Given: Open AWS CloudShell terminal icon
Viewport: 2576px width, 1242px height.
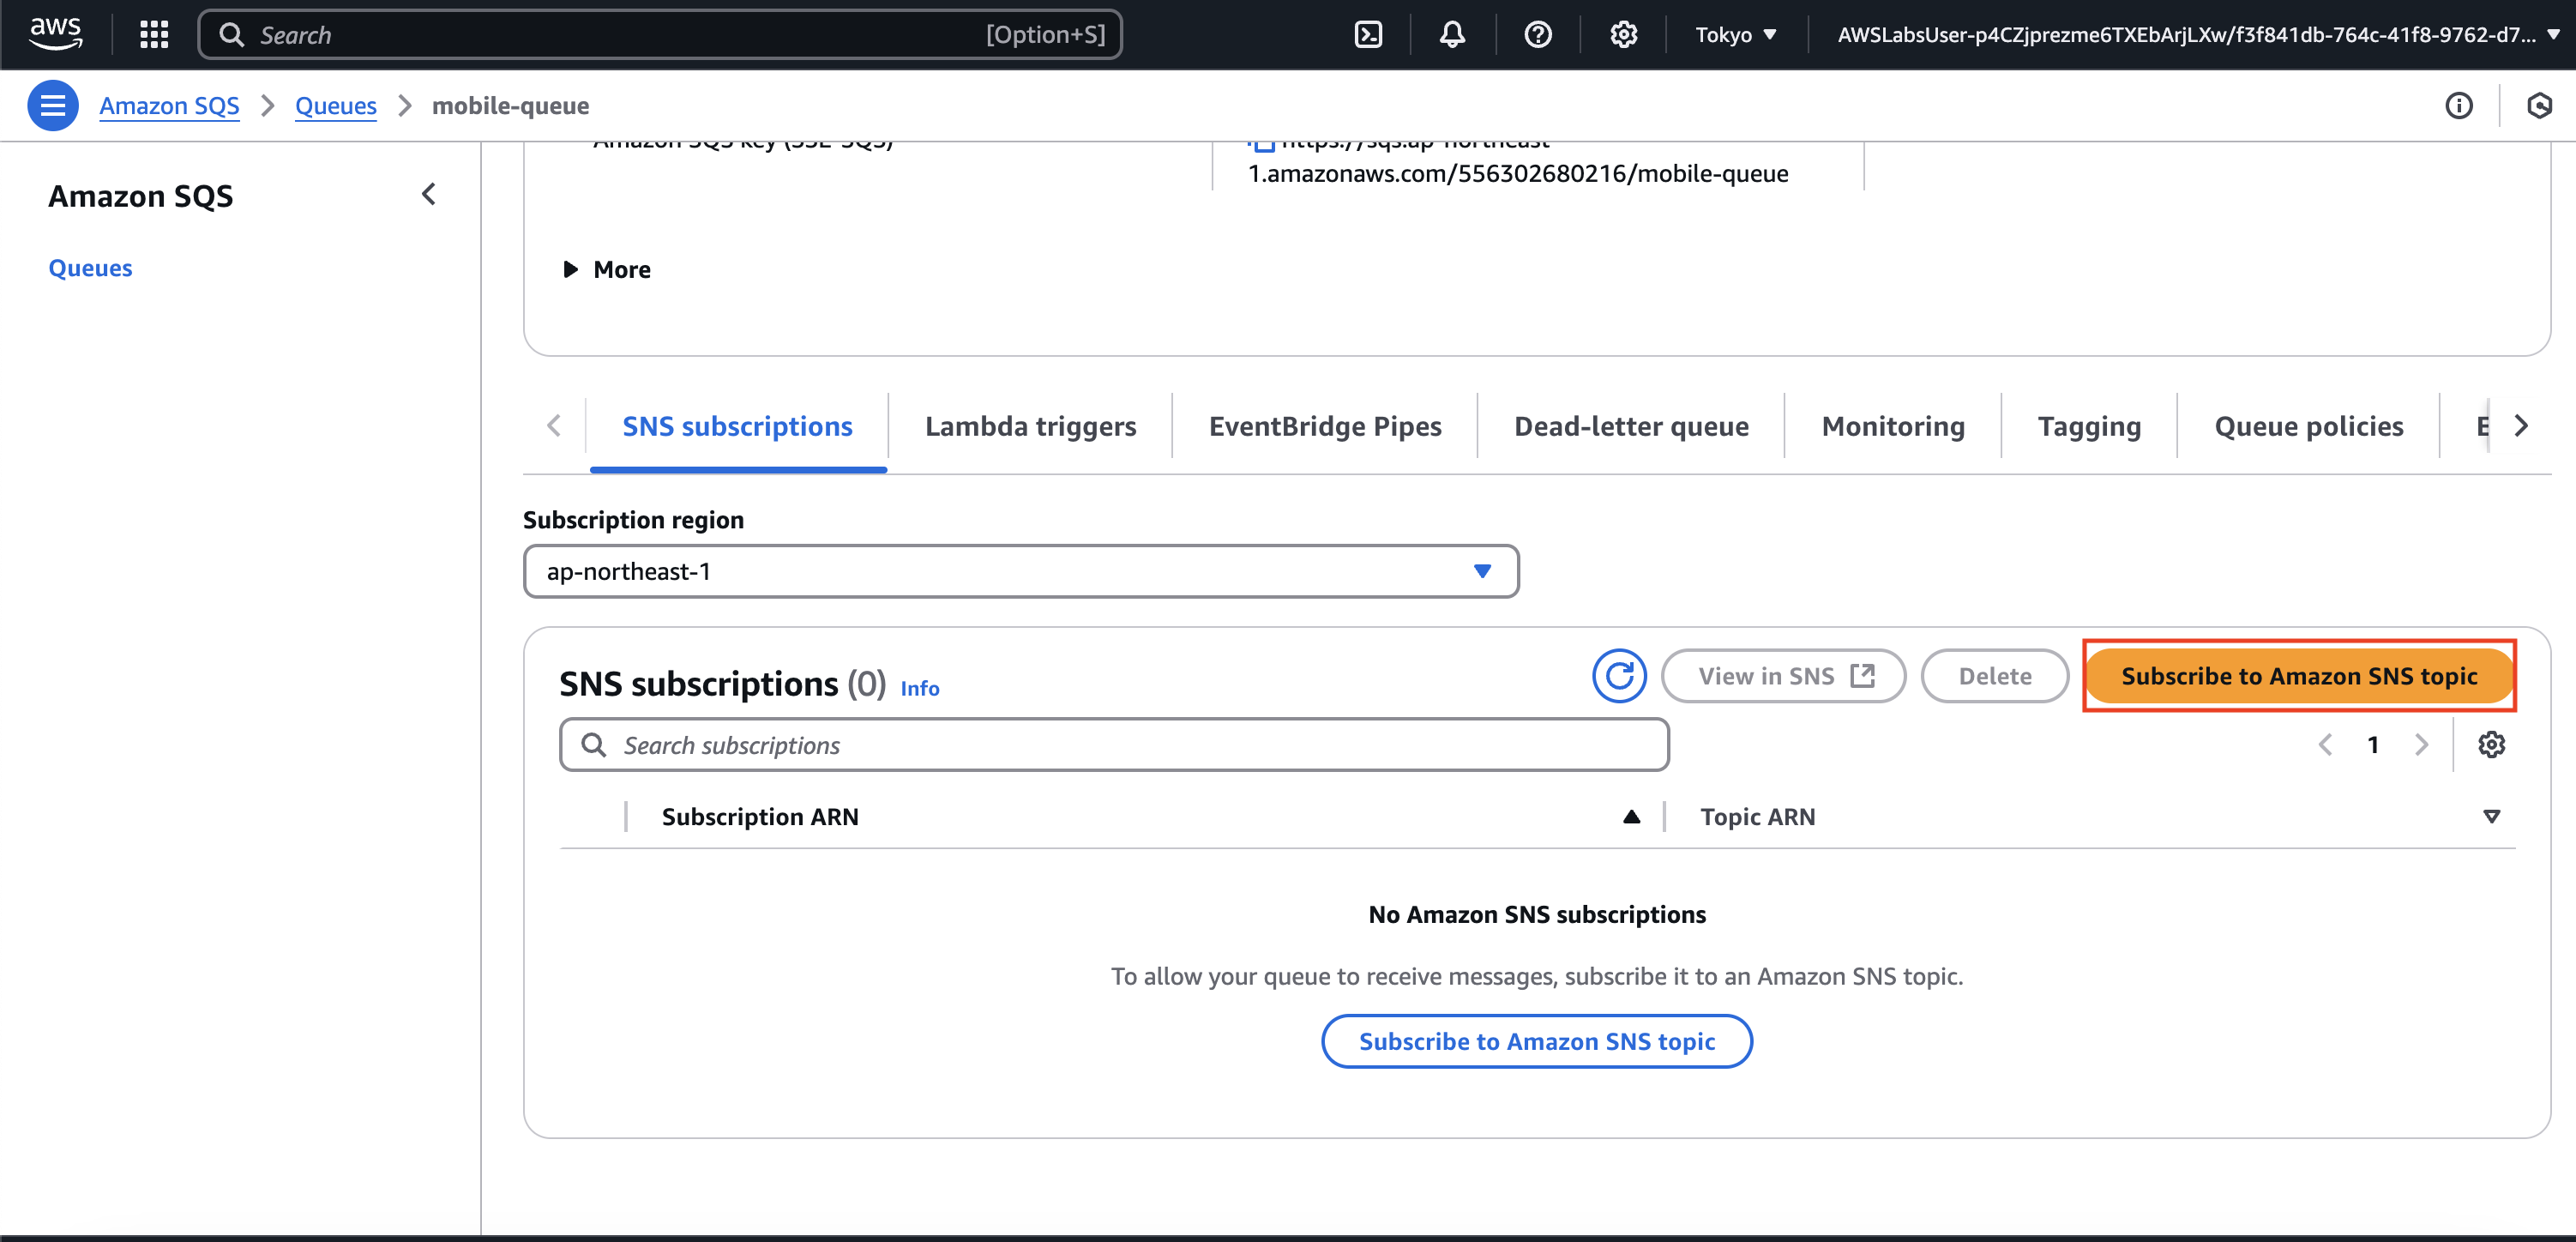Looking at the screenshot, I should point(1368,35).
